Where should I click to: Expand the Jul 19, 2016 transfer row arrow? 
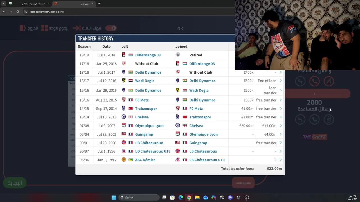281,81
